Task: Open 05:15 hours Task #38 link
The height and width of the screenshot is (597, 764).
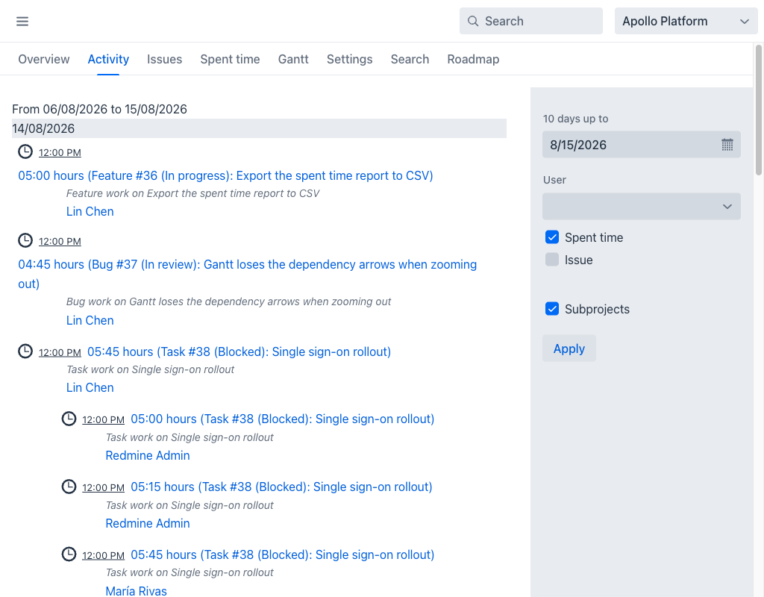Action: pyautogui.click(x=281, y=487)
